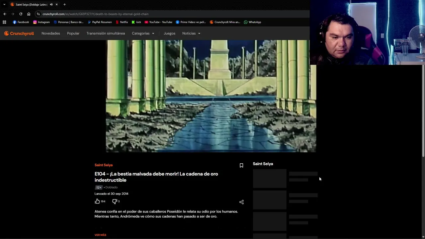The width and height of the screenshot is (425, 239).
Task: Like the episode with thumbs up
Action: click(x=97, y=201)
